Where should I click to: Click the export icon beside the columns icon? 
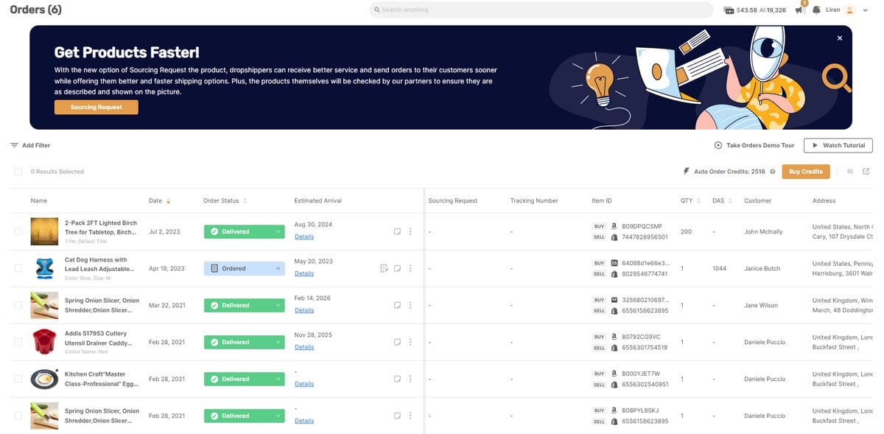(x=866, y=171)
